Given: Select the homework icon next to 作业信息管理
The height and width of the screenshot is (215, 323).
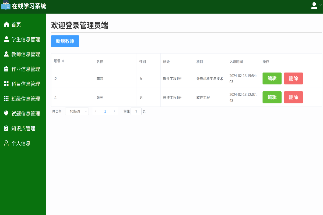Looking at the screenshot, I should click(6, 69).
